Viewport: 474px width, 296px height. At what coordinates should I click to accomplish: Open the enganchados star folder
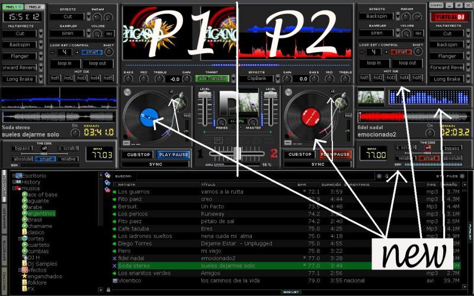click(x=42, y=276)
